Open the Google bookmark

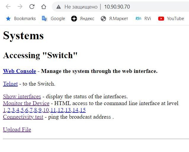click(x=53, y=19)
